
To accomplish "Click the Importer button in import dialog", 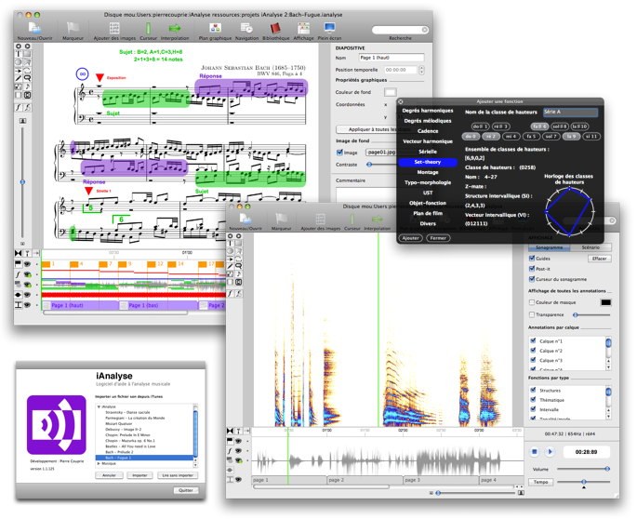I will click(139, 475).
